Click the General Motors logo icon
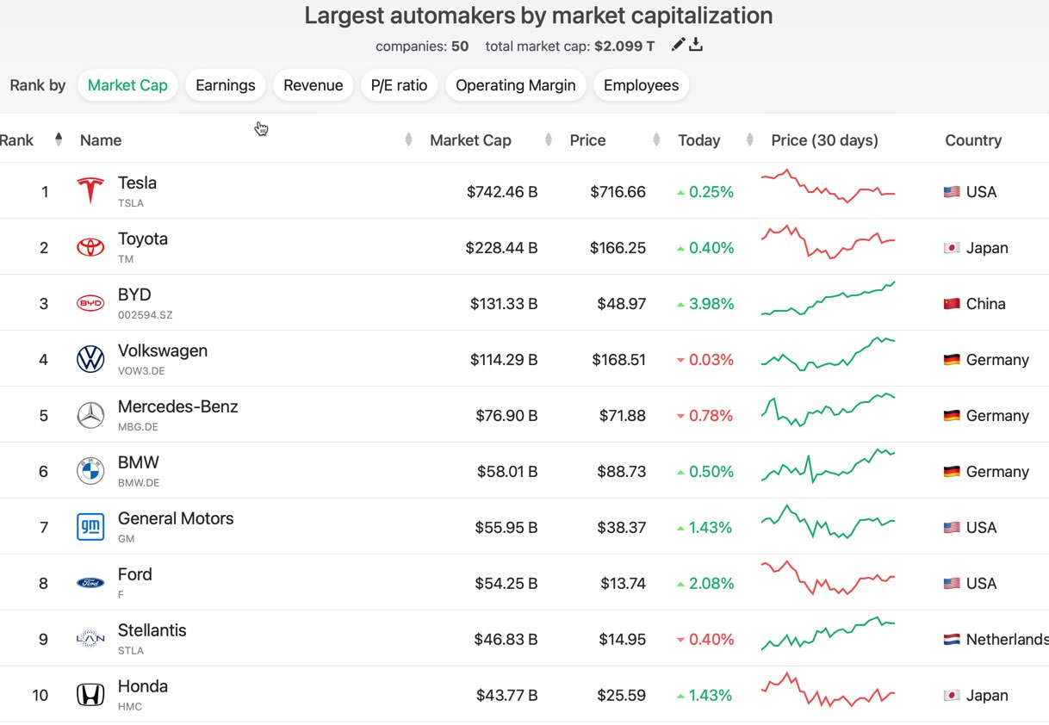This screenshot has width=1049, height=725. 90,527
